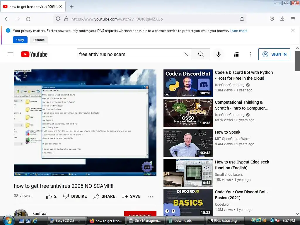Switch to Downloads folder taskbar window
The width and height of the screenshot is (300, 225).
[185, 221]
